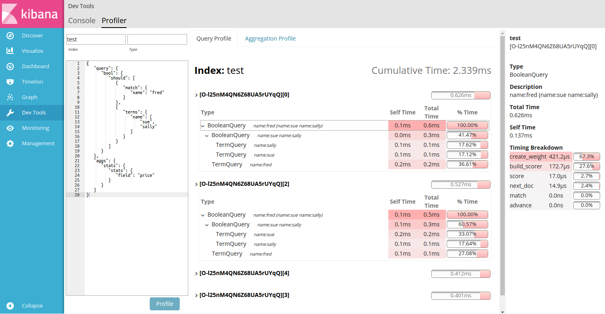Collapse the top BooleanQuery row in first shard
605x314 pixels.
pos(202,126)
